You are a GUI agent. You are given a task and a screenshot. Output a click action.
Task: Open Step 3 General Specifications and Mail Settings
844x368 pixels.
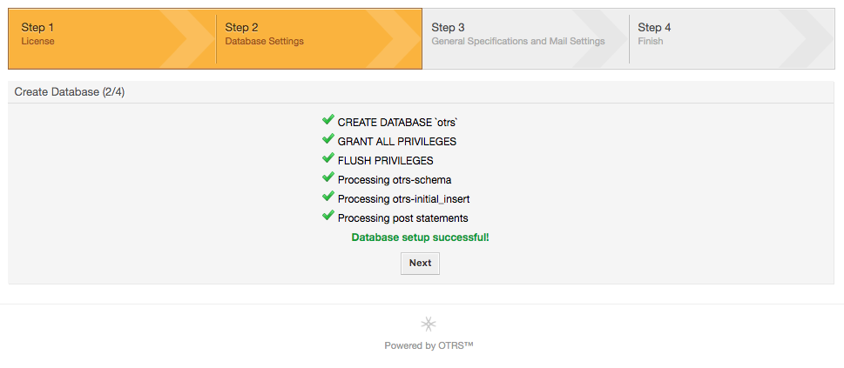525,39
